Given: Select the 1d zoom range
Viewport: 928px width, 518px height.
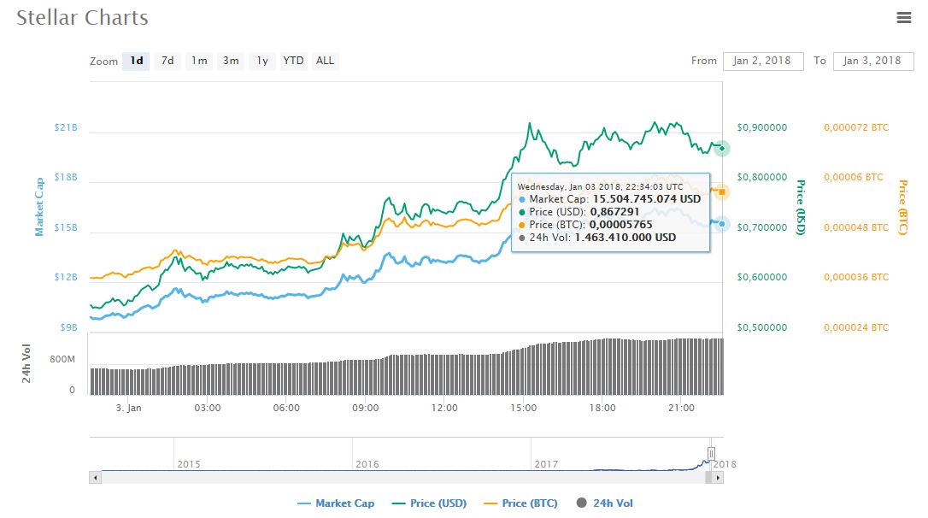Looking at the screenshot, I should pyautogui.click(x=136, y=61).
